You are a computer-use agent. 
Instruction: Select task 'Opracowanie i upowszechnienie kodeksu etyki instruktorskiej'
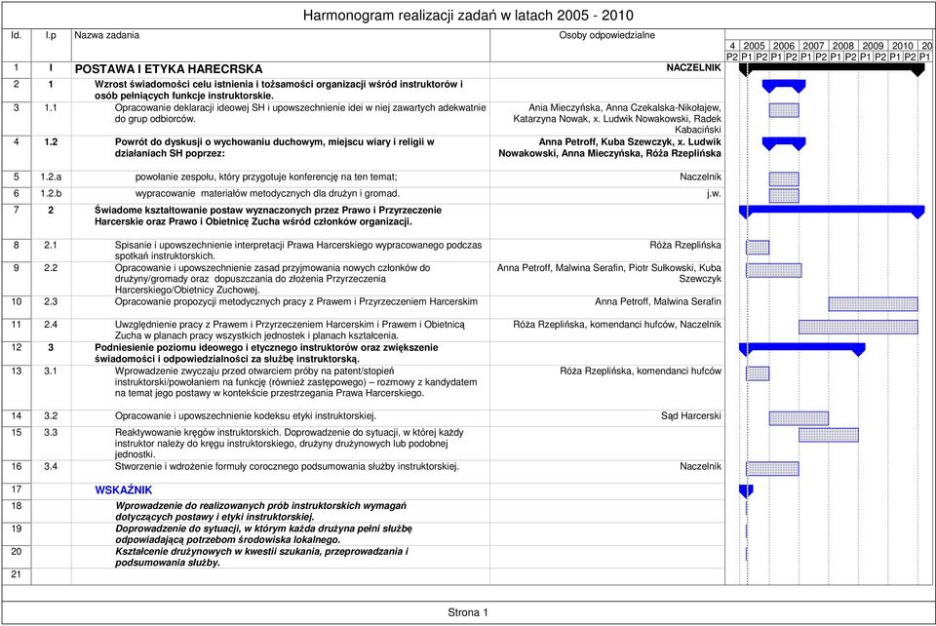[x=246, y=415]
